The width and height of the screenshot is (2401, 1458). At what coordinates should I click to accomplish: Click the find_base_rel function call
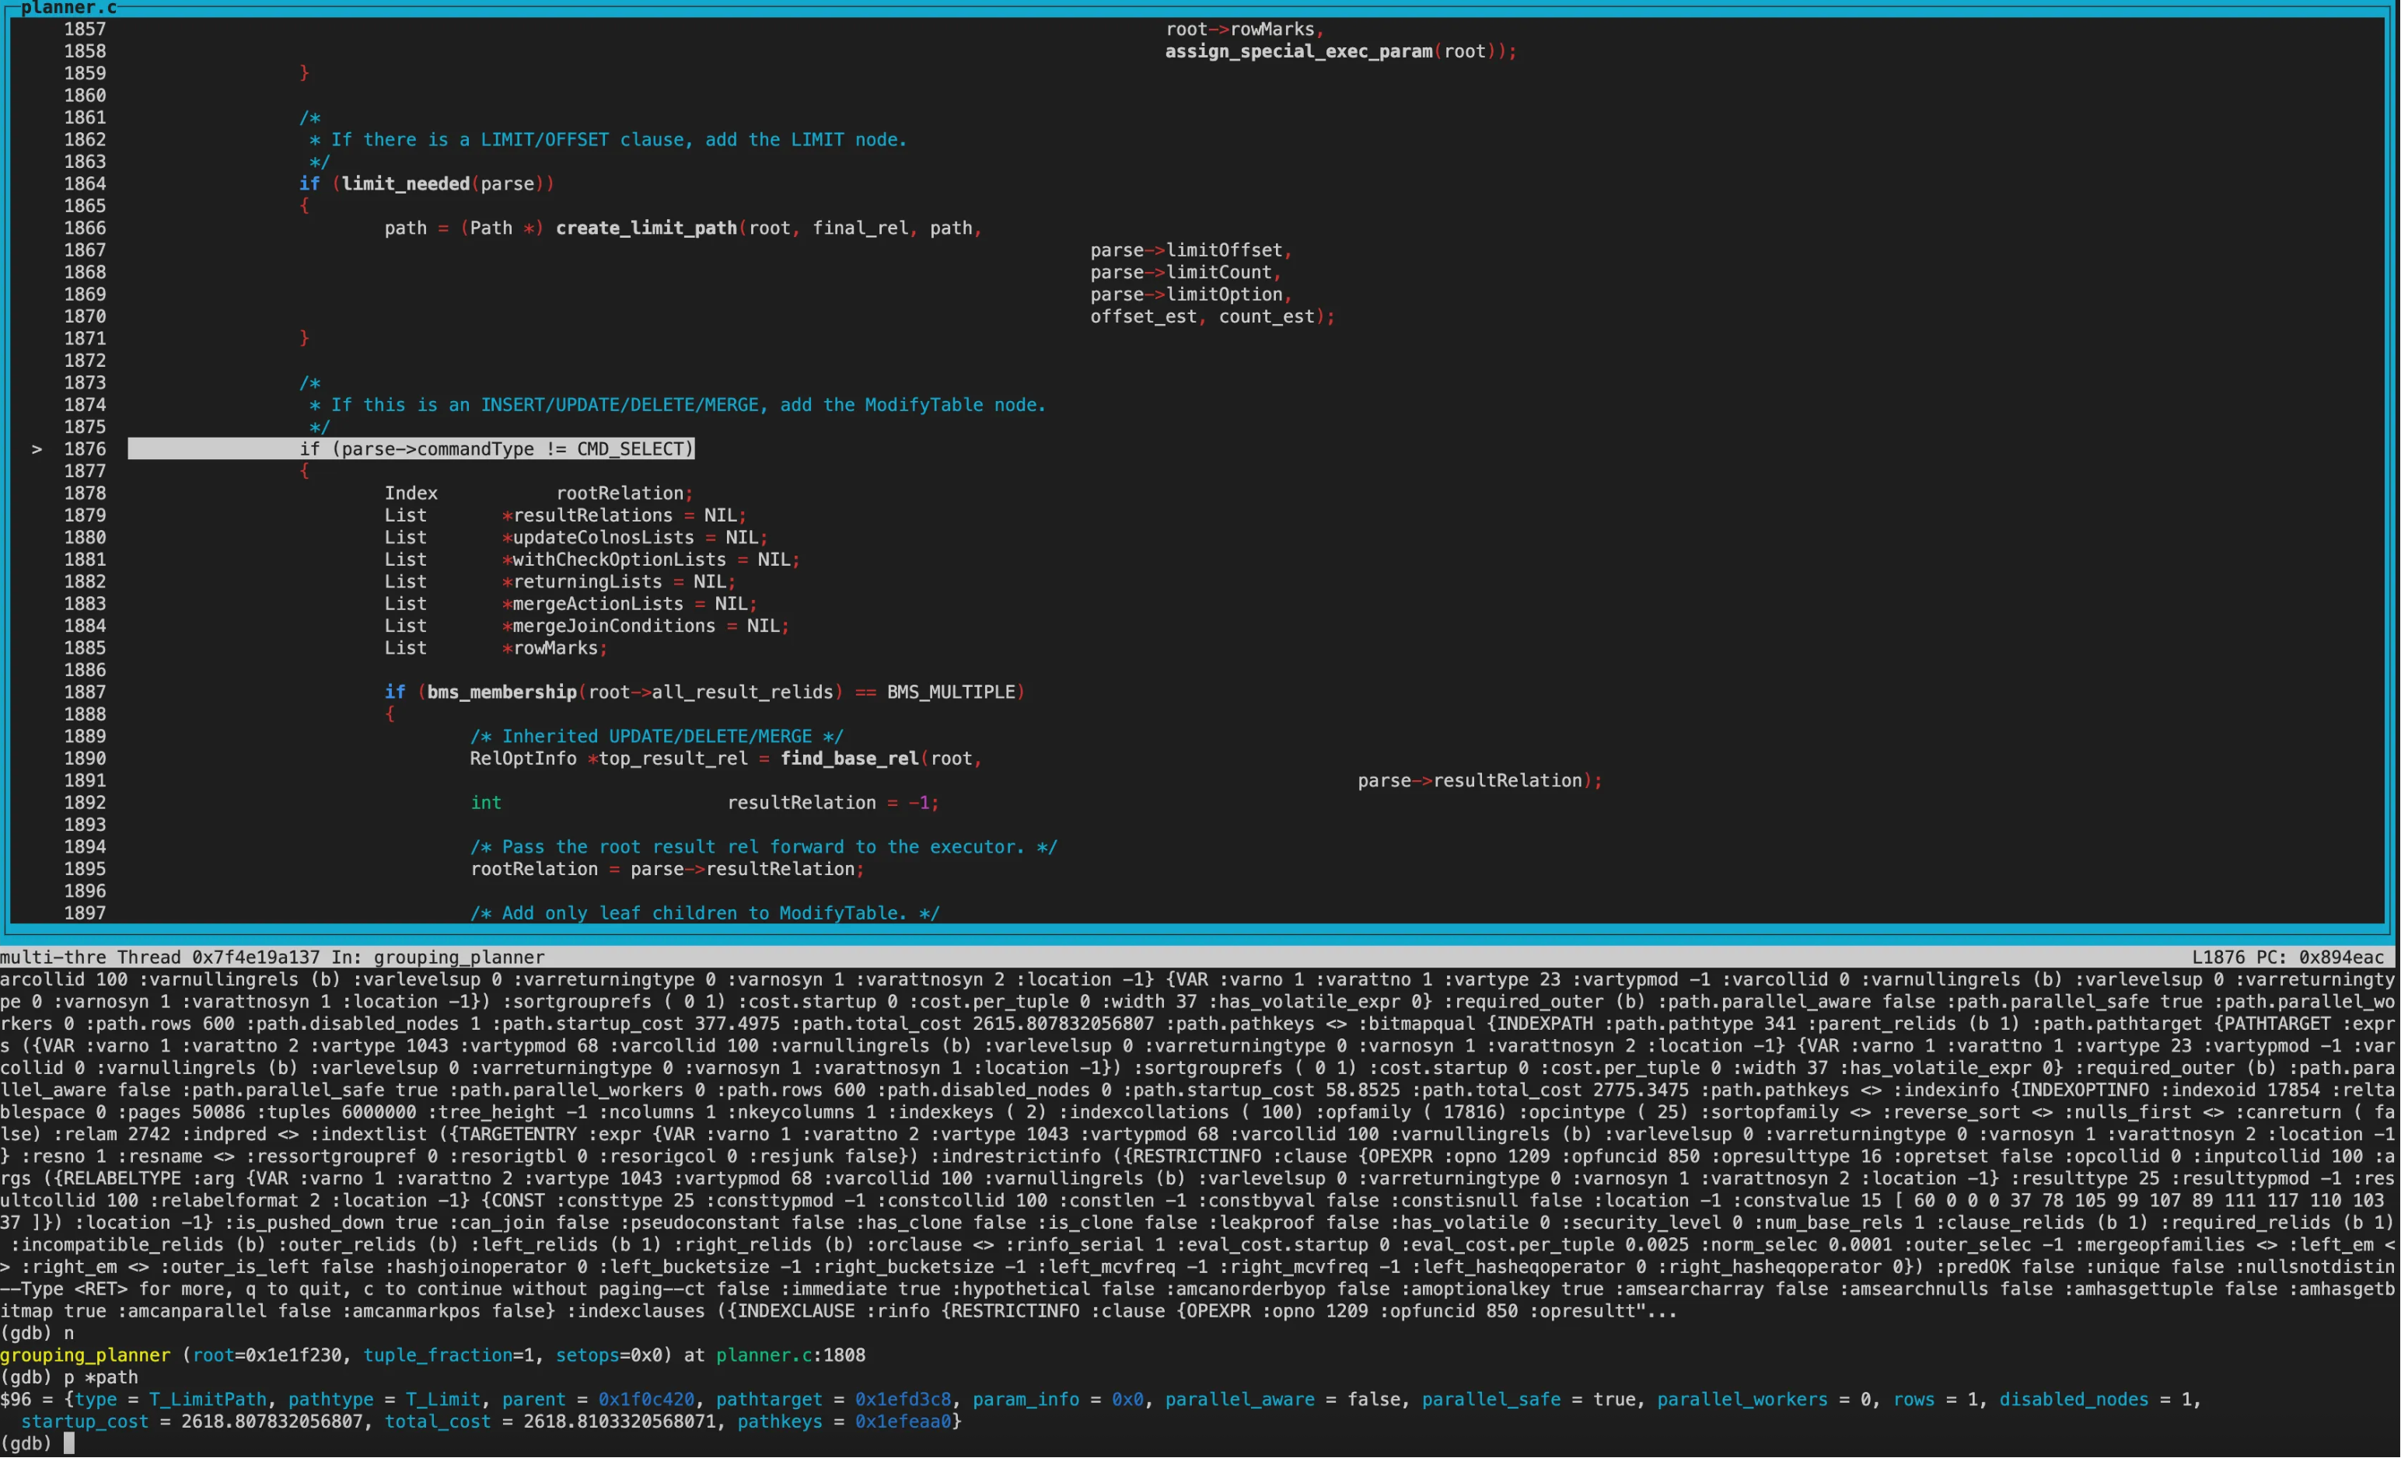[850, 759]
